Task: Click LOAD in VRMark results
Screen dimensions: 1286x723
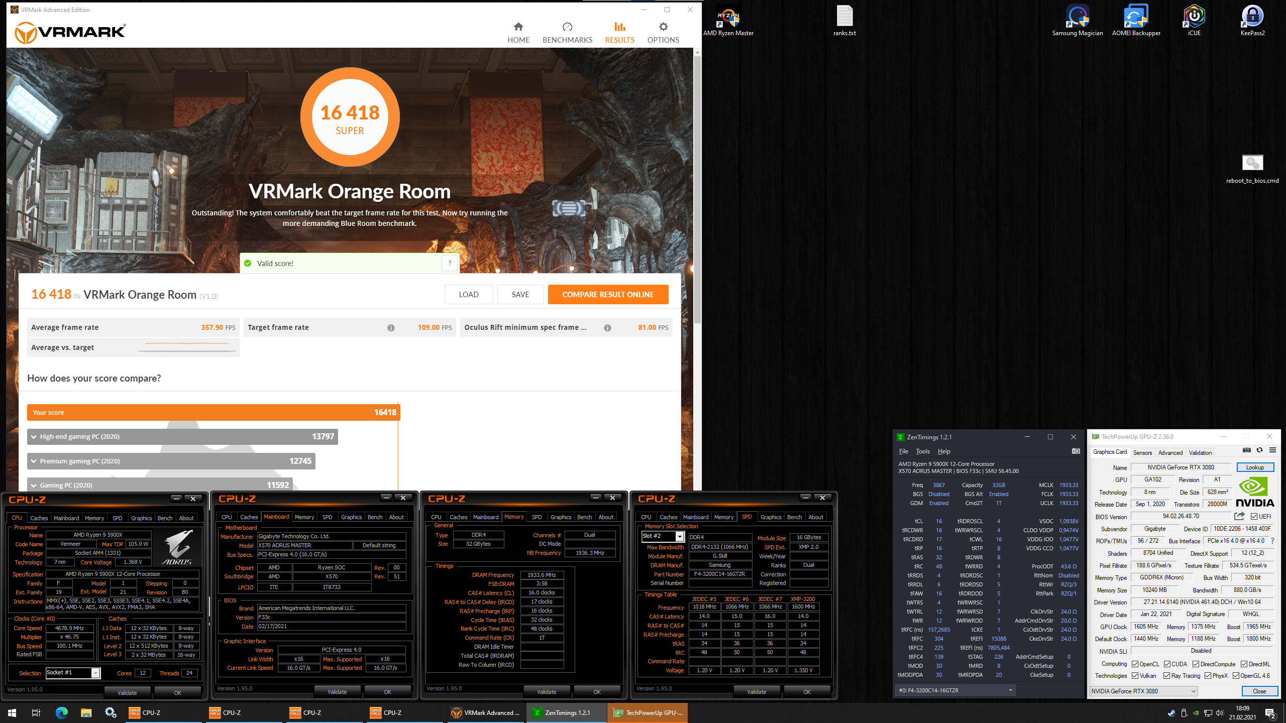Action: [468, 295]
